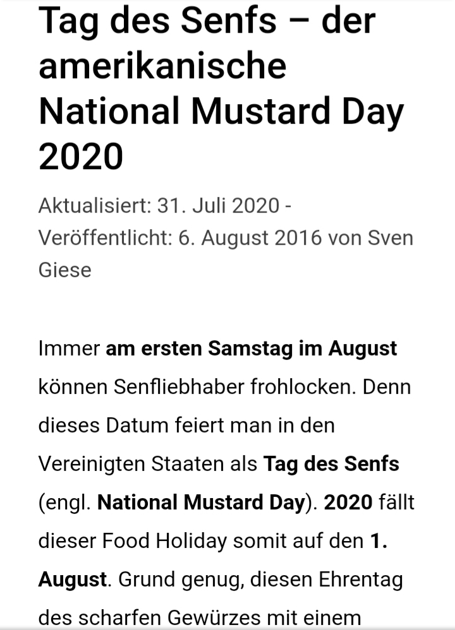Click "amerikanische" in the headline

pos(162,66)
